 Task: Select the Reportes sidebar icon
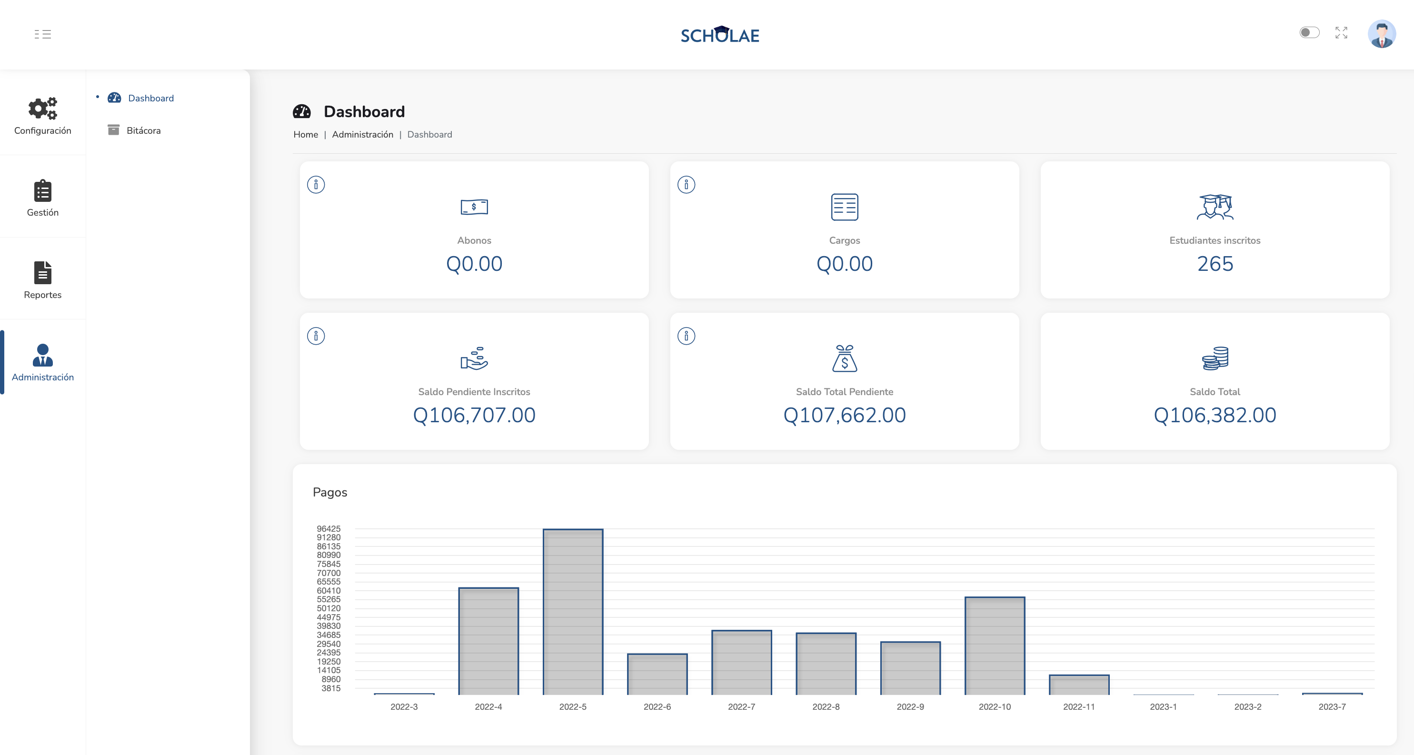tap(42, 280)
